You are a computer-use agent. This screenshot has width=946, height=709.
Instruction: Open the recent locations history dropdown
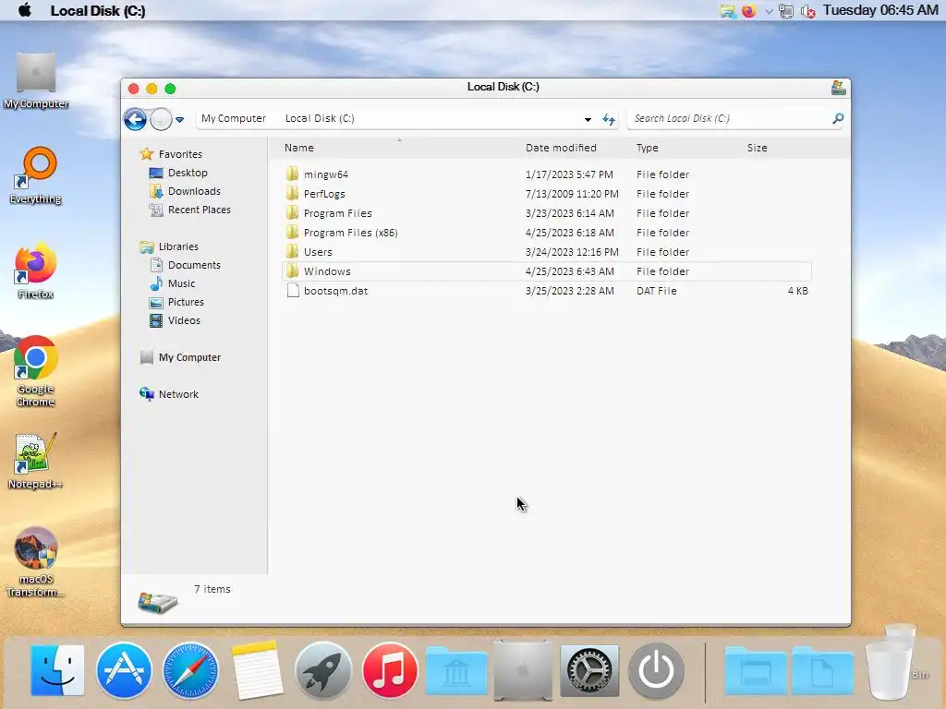pyautogui.click(x=180, y=119)
